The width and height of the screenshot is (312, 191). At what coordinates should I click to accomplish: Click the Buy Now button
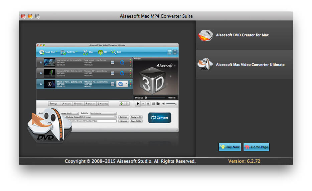pyautogui.click(x=230, y=147)
